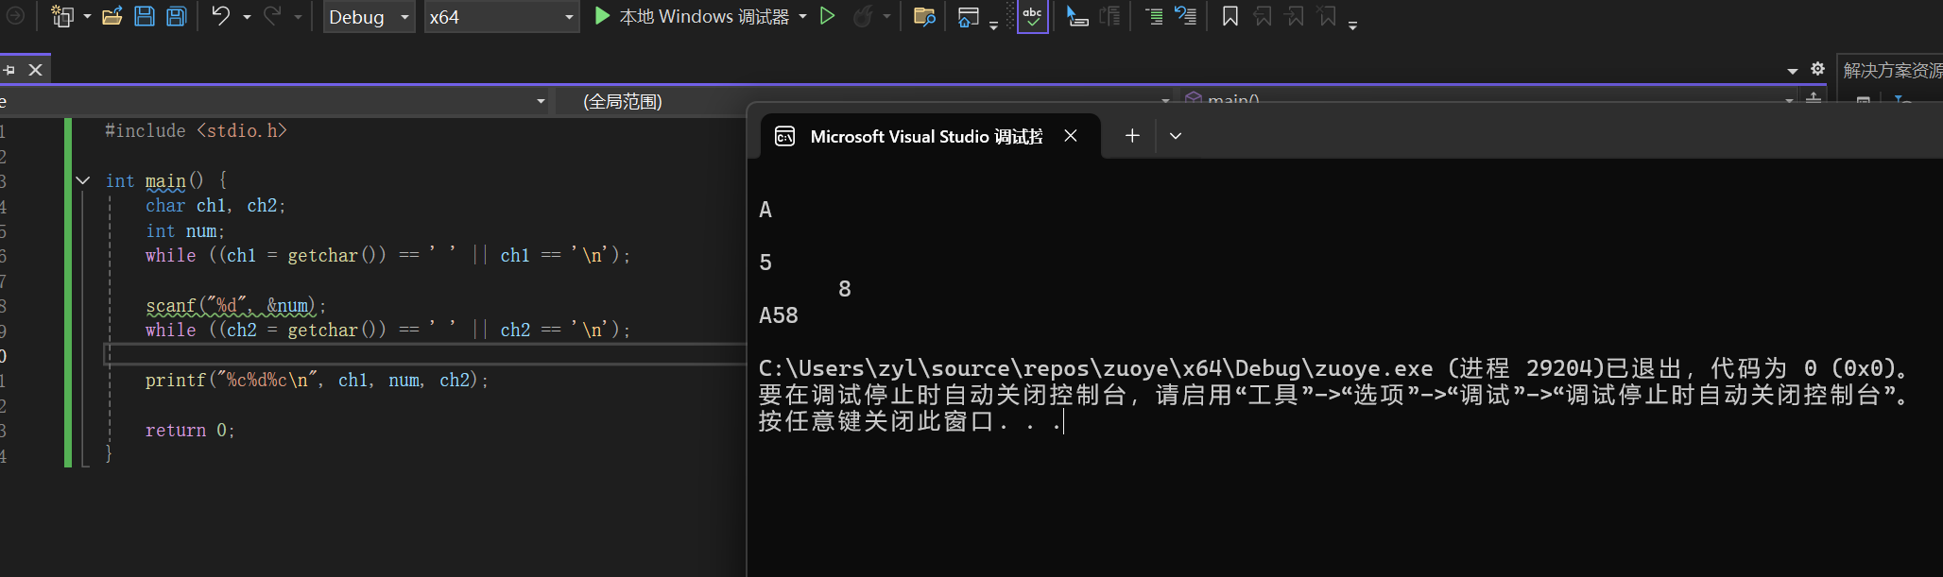Click the editor settings gear icon

point(1817,69)
